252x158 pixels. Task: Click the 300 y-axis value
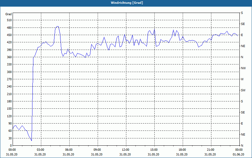coord(9,72)
